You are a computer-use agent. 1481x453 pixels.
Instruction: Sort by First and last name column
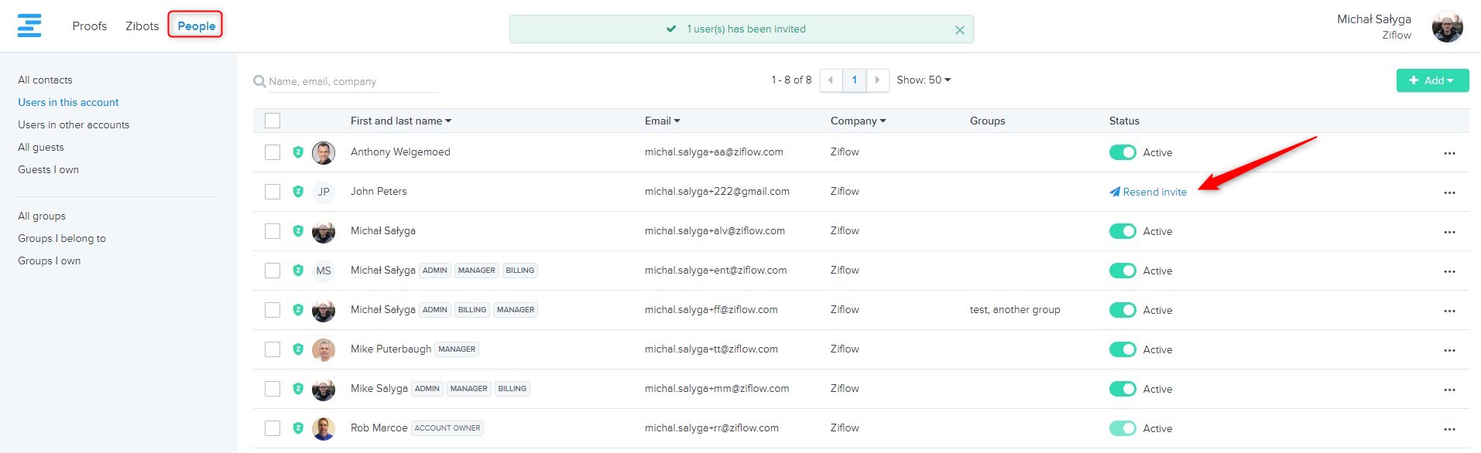(400, 121)
